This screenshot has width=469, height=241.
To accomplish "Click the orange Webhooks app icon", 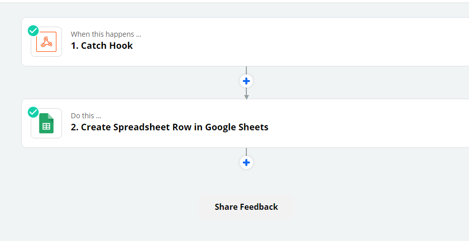I will point(46,42).
